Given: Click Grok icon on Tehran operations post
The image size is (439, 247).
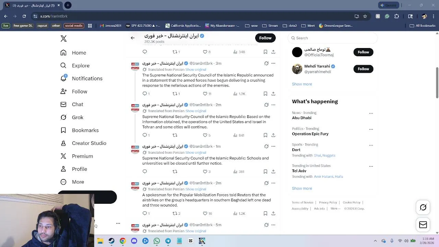Looking at the screenshot, I should point(266,105).
